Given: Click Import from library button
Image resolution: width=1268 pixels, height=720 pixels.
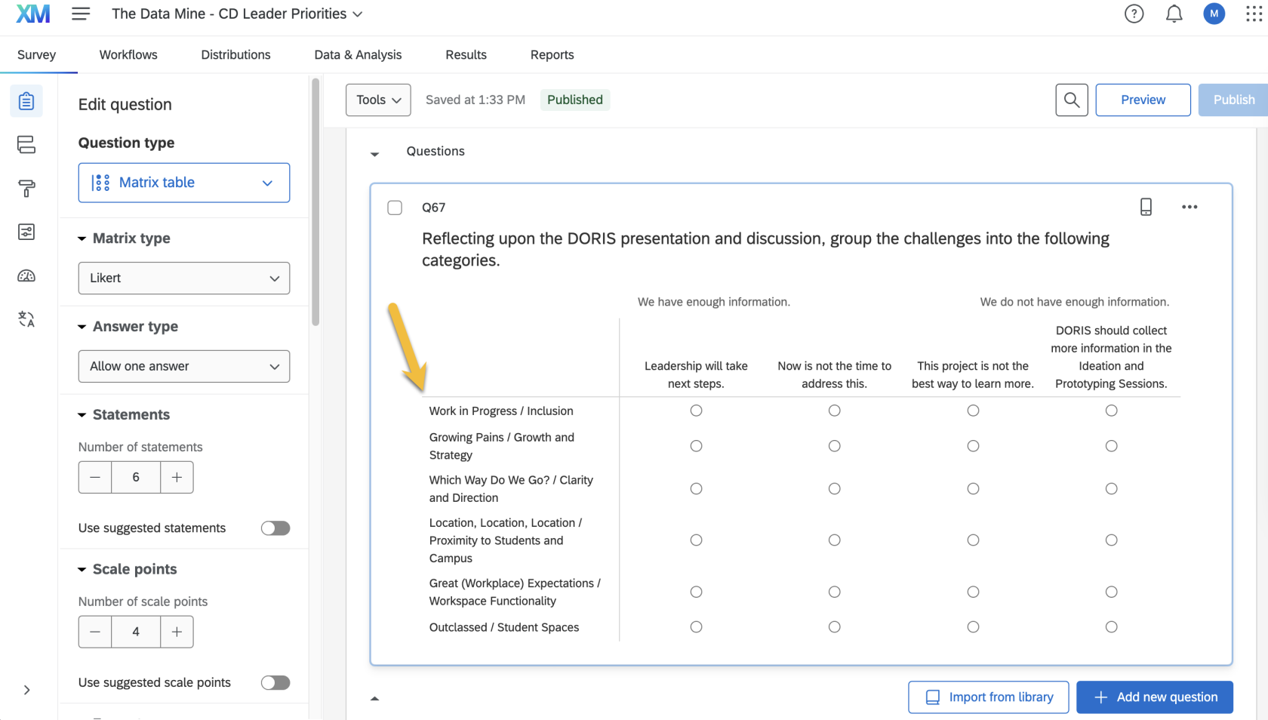Looking at the screenshot, I should click(x=988, y=697).
